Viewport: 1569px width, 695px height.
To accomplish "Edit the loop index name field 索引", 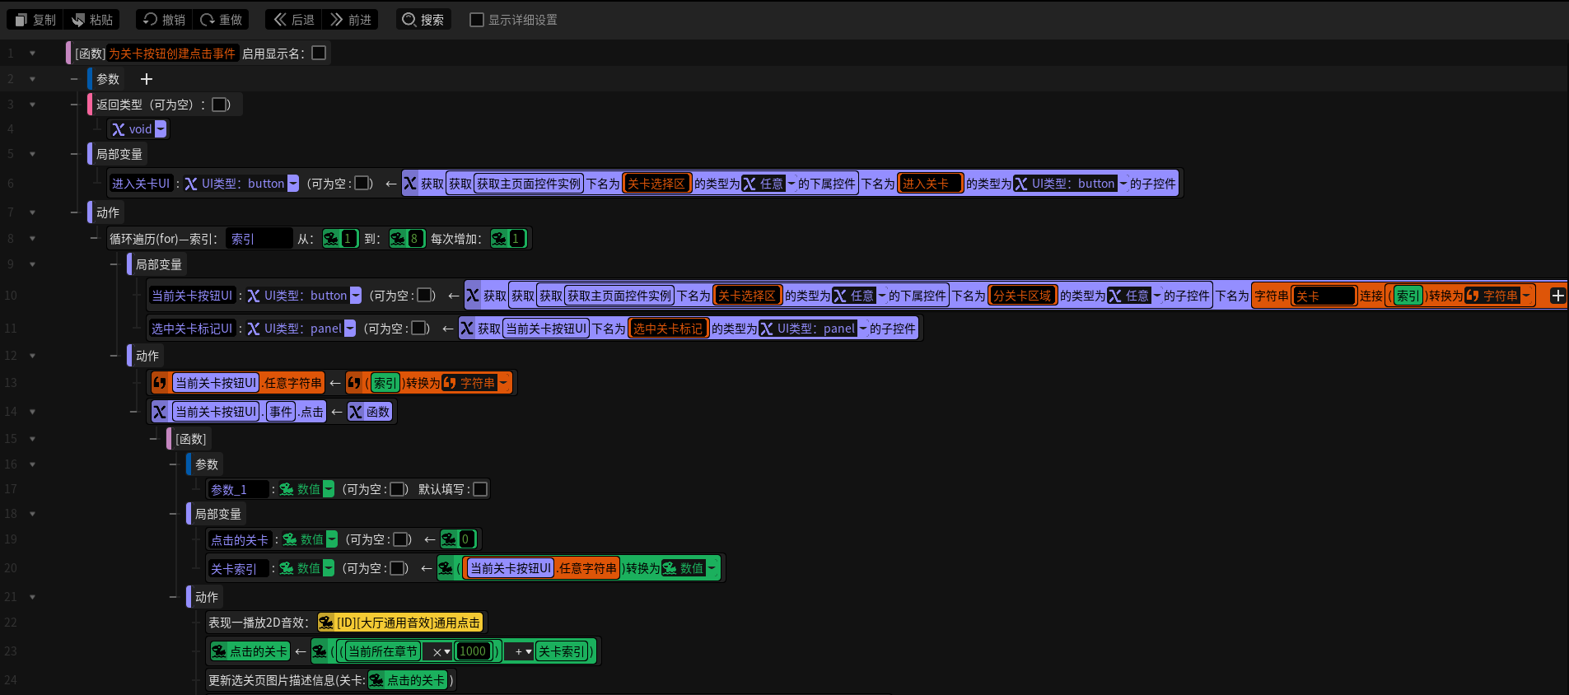I will coord(259,239).
